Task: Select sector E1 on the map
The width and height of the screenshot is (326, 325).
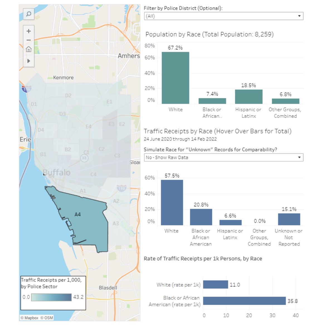Action: tap(109, 102)
